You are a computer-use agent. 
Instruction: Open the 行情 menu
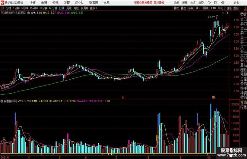point(32,3)
